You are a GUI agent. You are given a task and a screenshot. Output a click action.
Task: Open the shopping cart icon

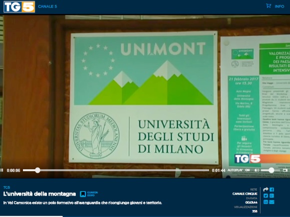269,6
